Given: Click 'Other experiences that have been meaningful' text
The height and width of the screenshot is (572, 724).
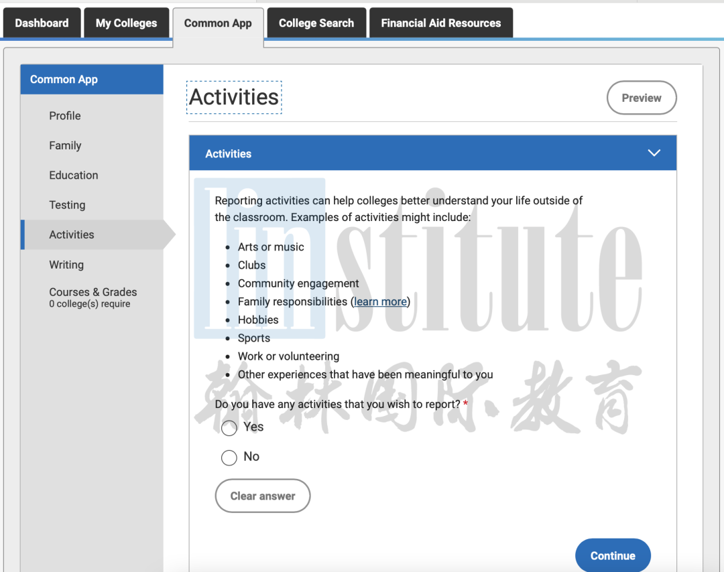Looking at the screenshot, I should [x=365, y=374].
